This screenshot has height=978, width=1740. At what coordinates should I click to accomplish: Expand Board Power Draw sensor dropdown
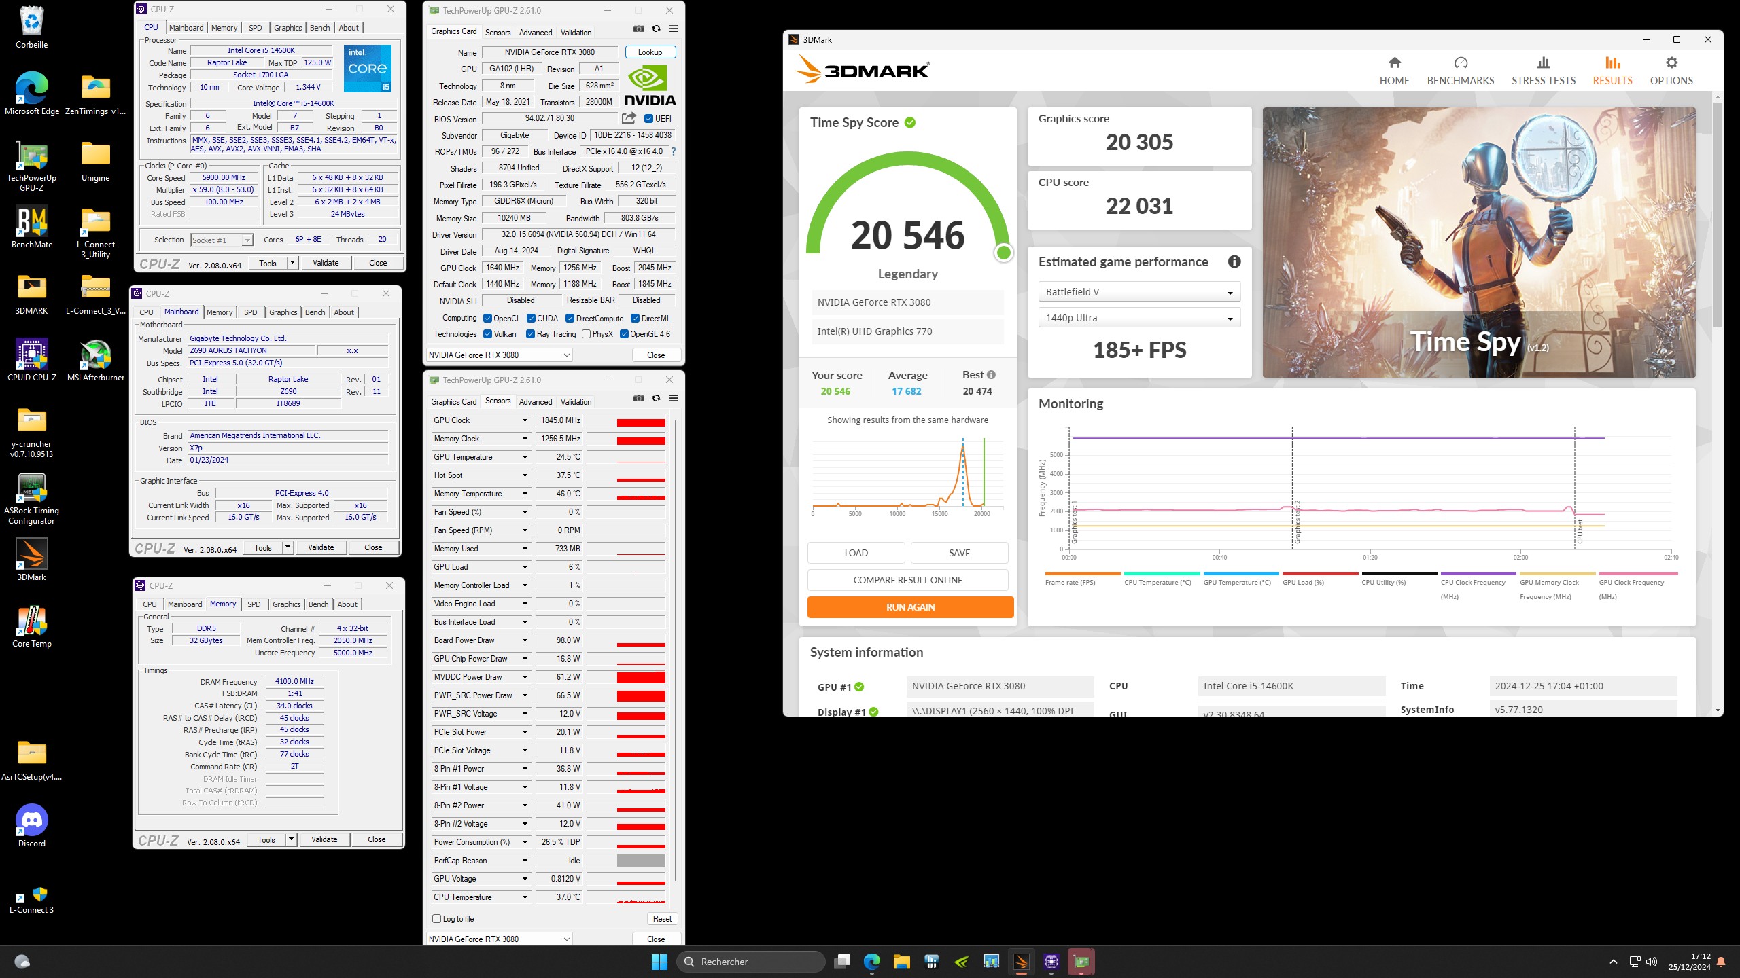525,640
